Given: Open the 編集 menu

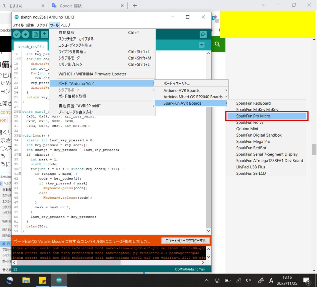Looking at the screenshot, I should [x=30, y=25].
